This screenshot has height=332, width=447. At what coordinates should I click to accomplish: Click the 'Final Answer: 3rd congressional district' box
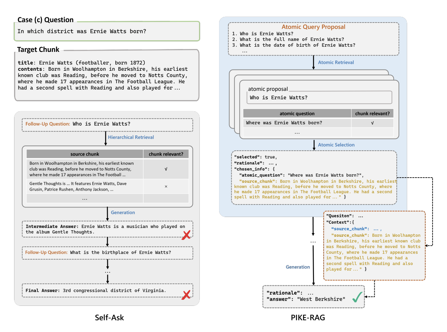[x=107, y=290]
